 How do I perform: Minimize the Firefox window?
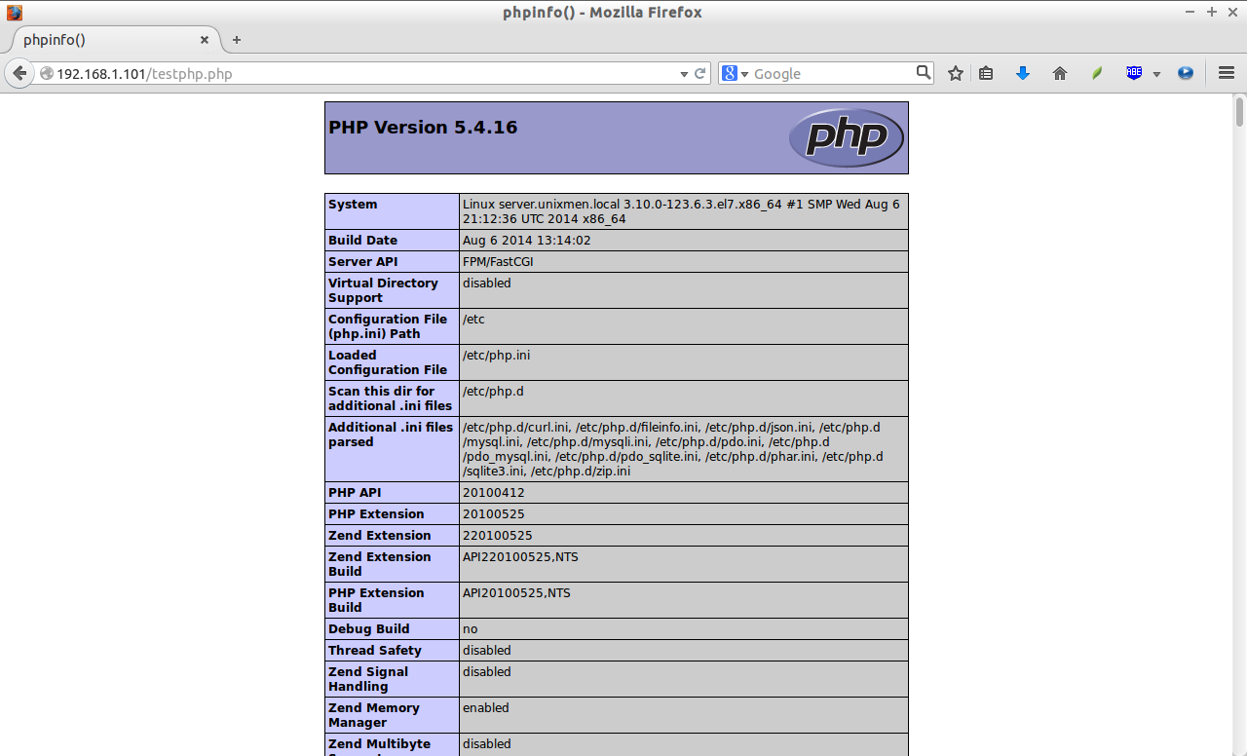tap(1191, 13)
